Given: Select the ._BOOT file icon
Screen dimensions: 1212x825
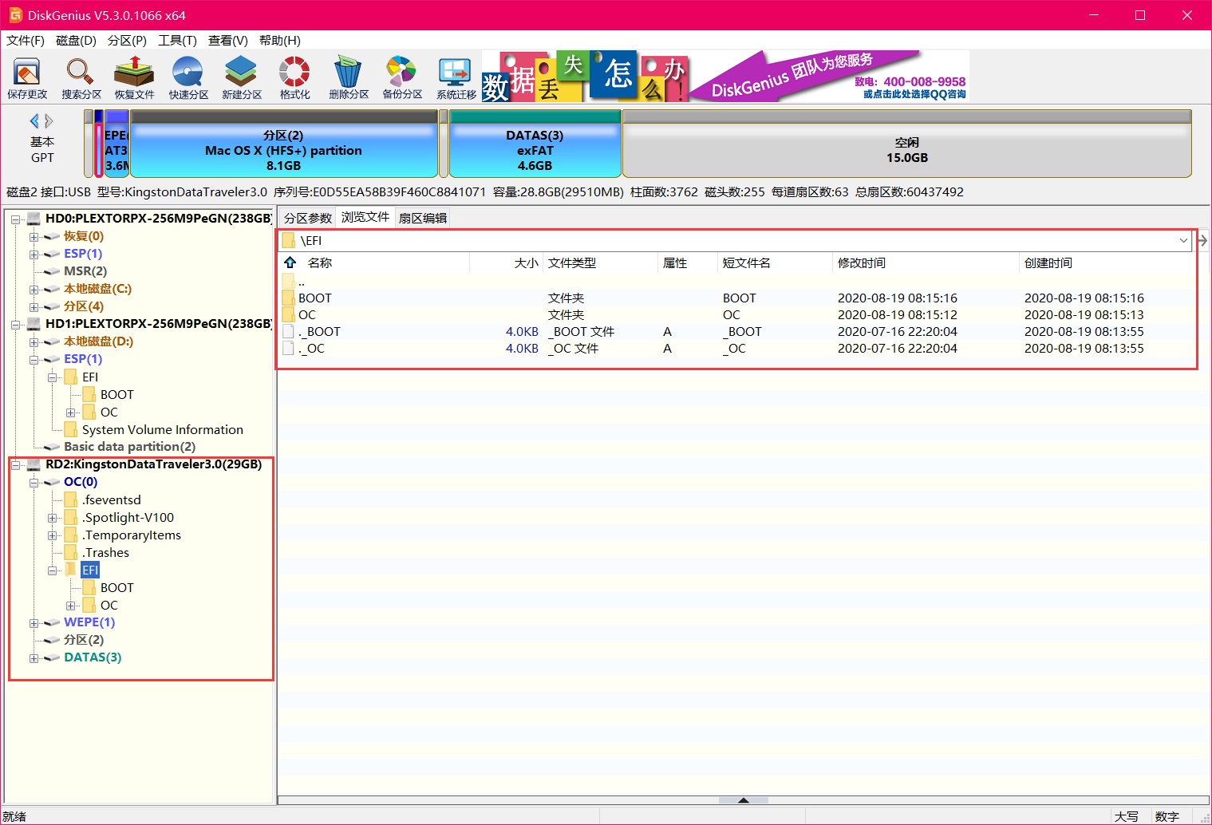Looking at the screenshot, I should (x=288, y=331).
